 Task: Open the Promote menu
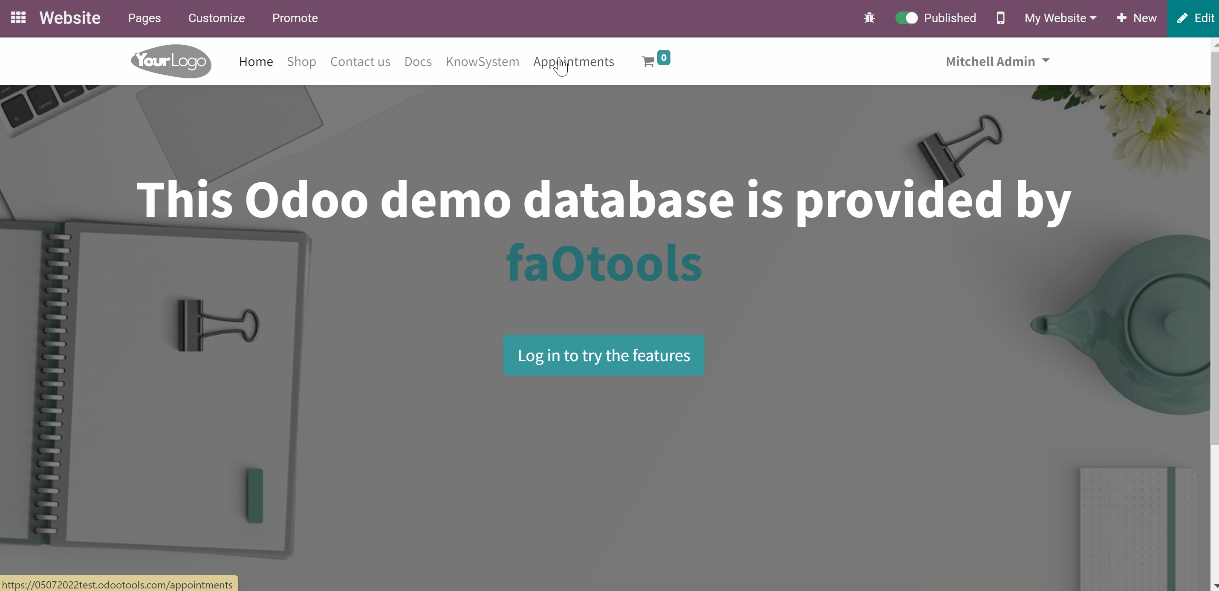tap(295, 18)
